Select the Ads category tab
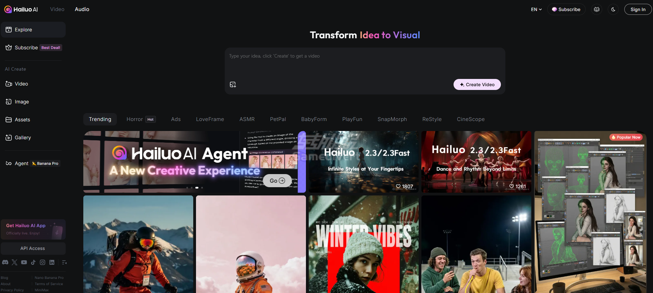 pos(176,119)
